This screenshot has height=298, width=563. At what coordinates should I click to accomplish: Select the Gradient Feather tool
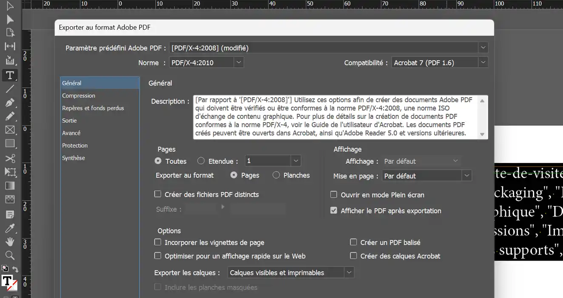pos(10,199)
